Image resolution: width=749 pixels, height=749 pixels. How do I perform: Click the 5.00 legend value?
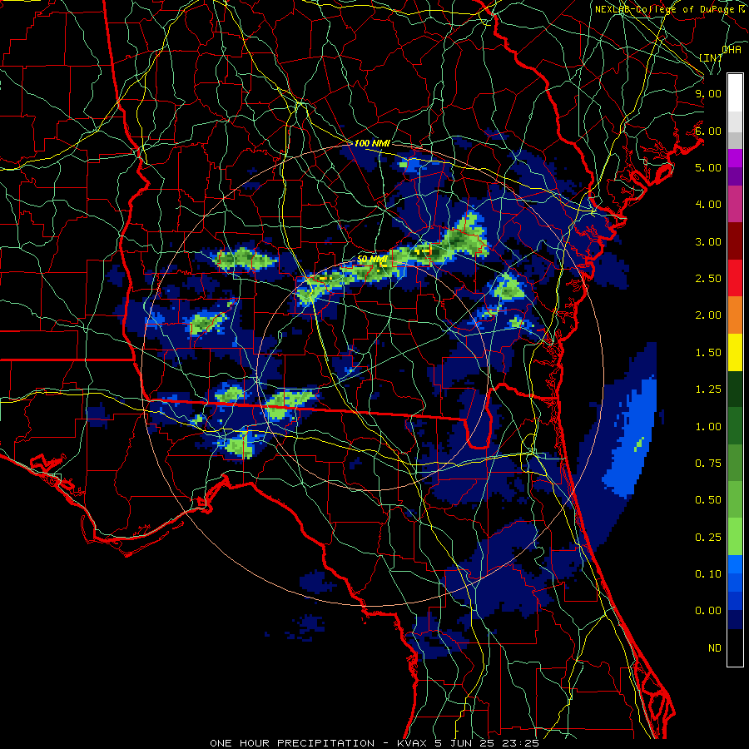[708, 167]
